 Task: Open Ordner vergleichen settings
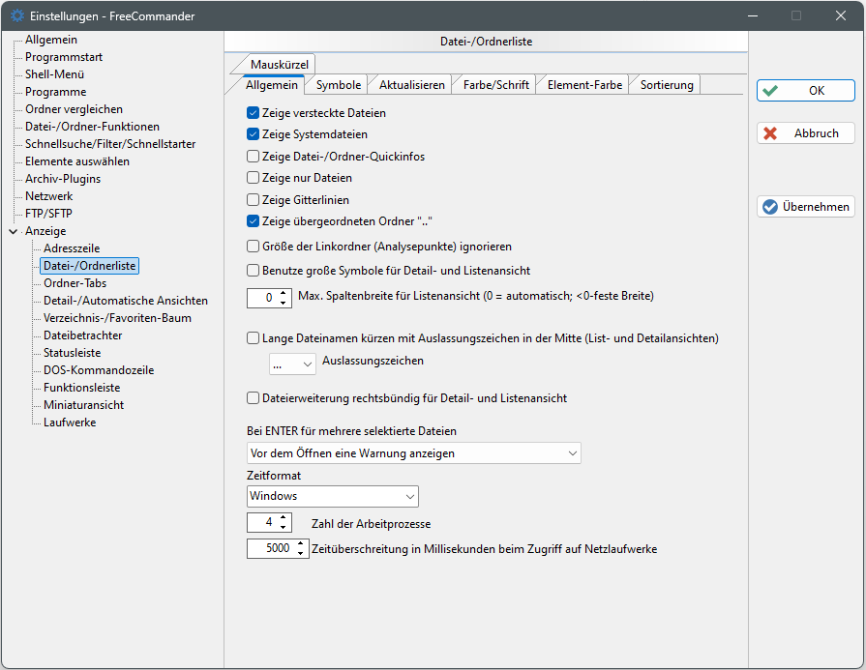[74, 109]
